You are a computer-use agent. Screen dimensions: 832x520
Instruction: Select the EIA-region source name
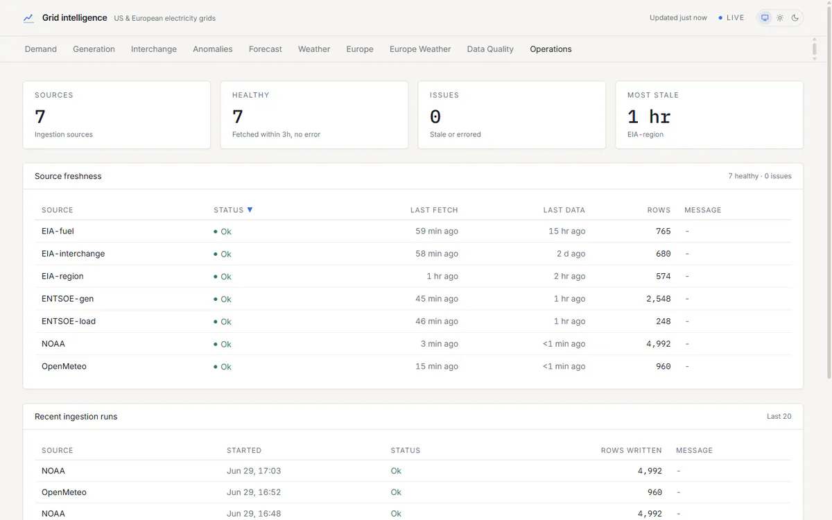(62, 276)
